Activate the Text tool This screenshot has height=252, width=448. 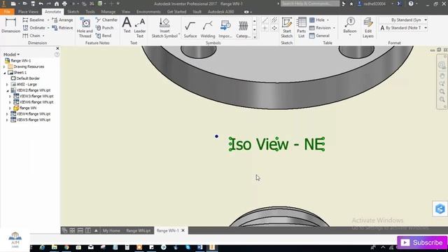point(127,25)
